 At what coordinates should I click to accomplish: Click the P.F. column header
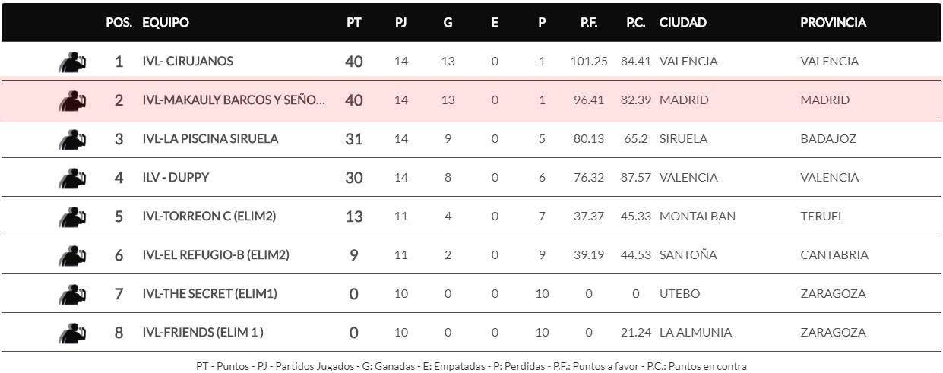(x=588, y=23)
